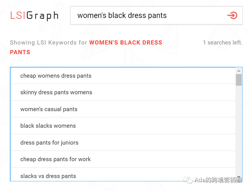The height and width of the screenshot is (191, 250).
Task: Click red 'WOMEN'S BLACK DRESS PANTS' heading
Action: (x=125, y=43)
